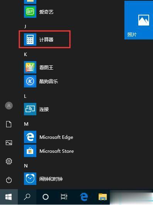Select the 爱奇艺 text label

pyautogui.click(x=46, y=12)
